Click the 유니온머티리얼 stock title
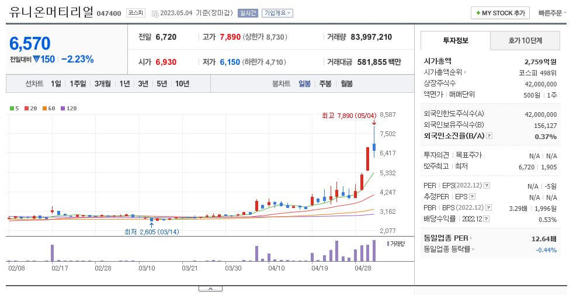This screenshot has width=573, height=295. 51,12
